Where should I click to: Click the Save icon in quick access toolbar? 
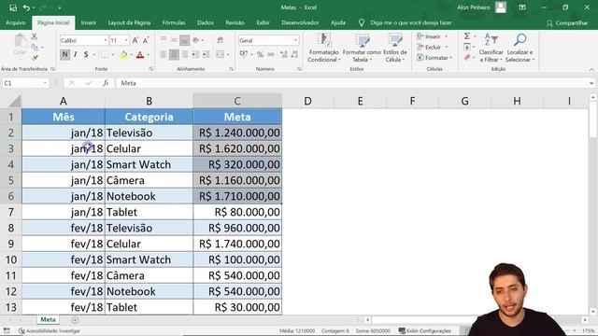(x=13, y=7)
